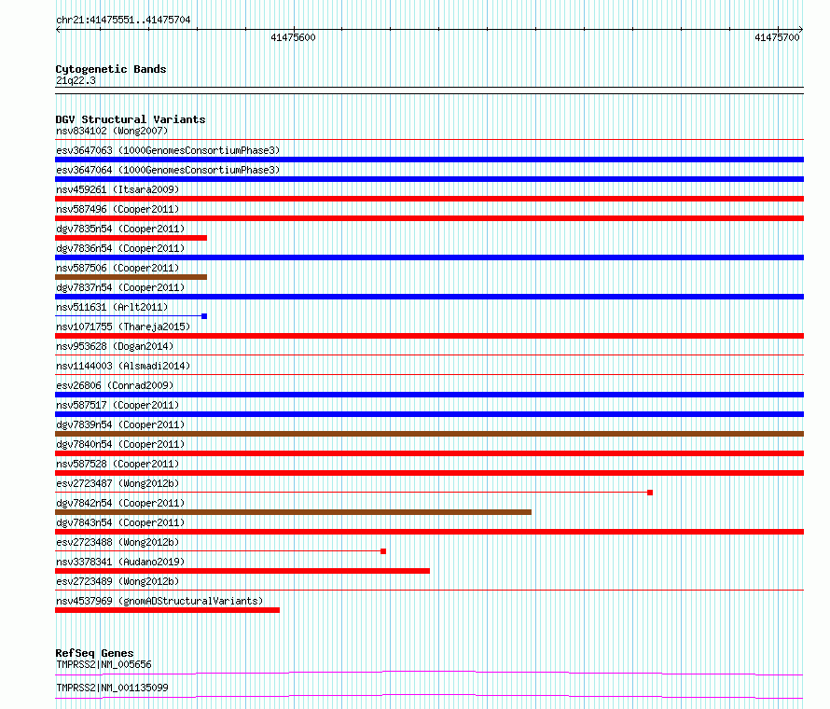This screenshot has height=709, width=830.
Task: Click the dgv7835n54 (Cooper2011) label
Action: pyautogui.click(x=120, y=229)
